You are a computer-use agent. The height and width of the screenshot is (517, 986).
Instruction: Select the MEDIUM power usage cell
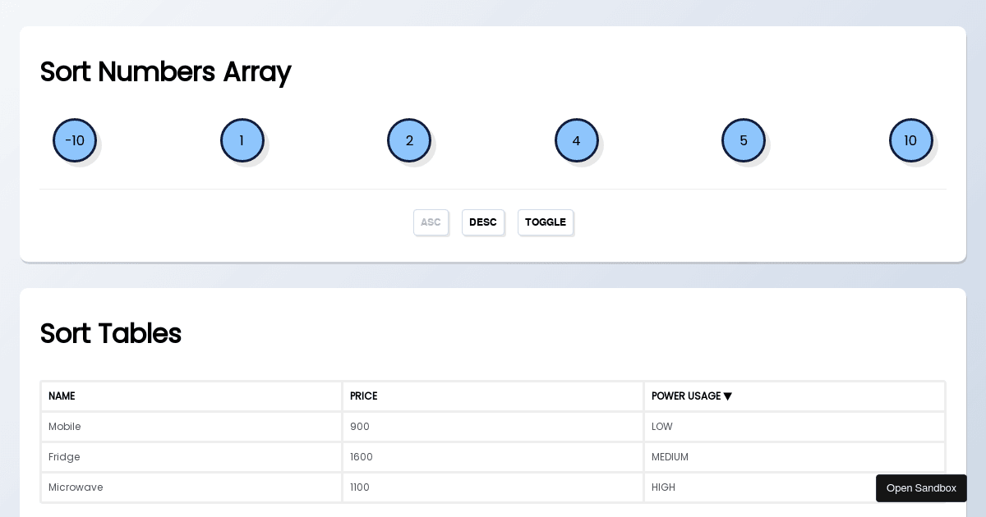click(x=670, y=457)
